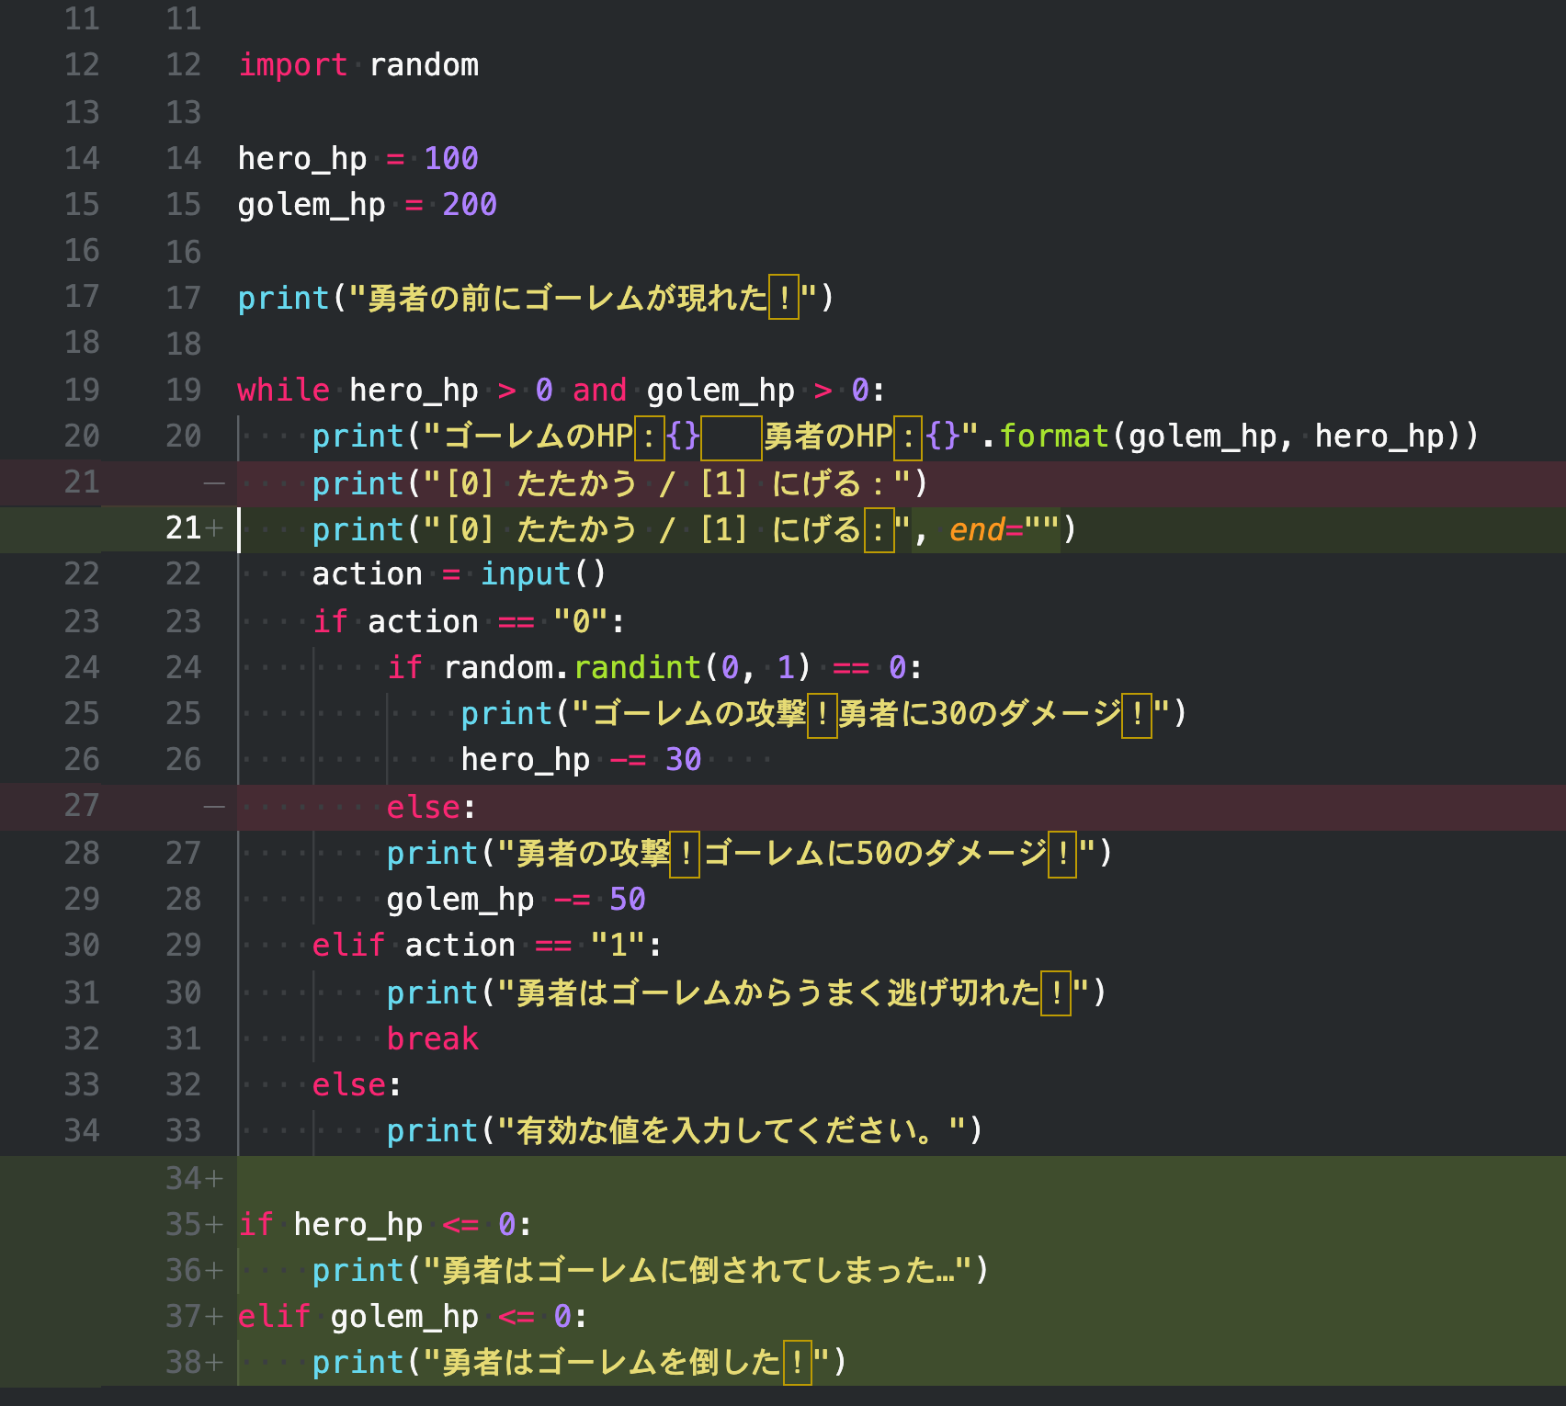Screen dimensions: 1566x1406
Task: Click the value "30" subtracted from hero_hp
Action: [x=683, y=759]
